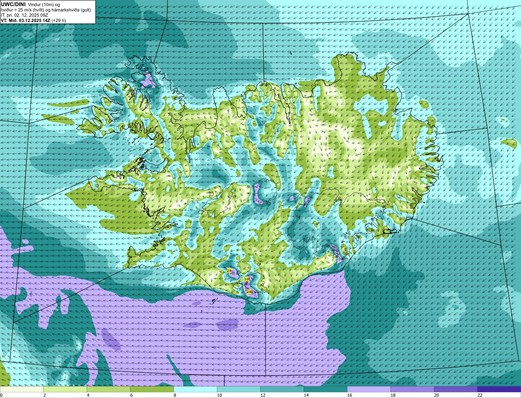Click the "28" gust marker directly below the 30 marker

249,292
